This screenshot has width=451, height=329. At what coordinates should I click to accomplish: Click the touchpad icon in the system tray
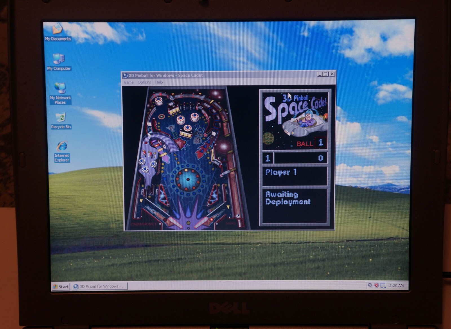(383, 286)
